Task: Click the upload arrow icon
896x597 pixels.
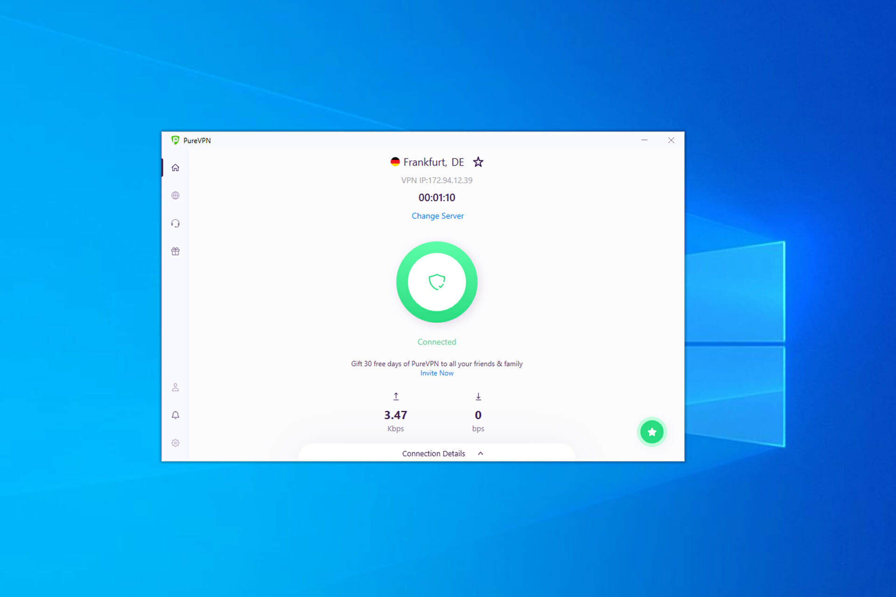Action: (396, 396)
